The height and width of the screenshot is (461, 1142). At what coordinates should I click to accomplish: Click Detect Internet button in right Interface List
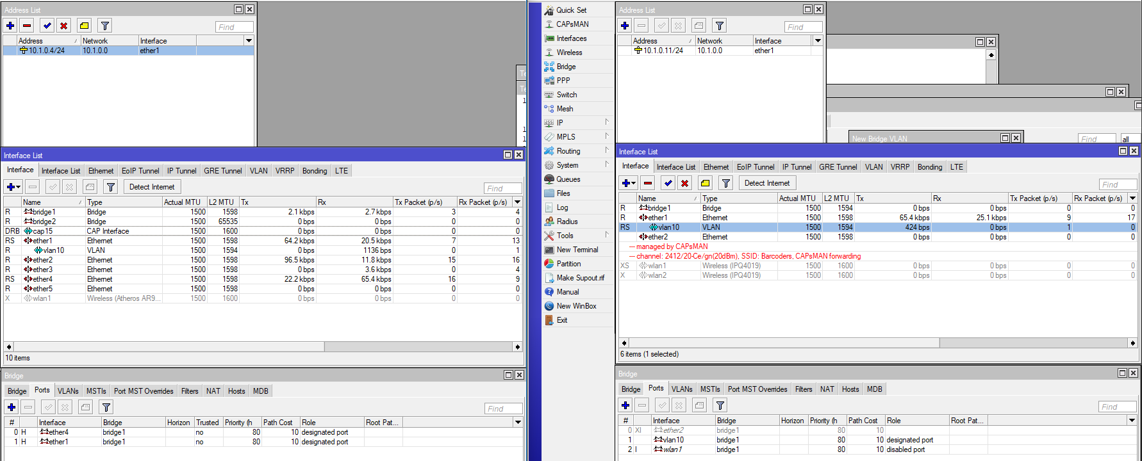(x=767, y=183)
